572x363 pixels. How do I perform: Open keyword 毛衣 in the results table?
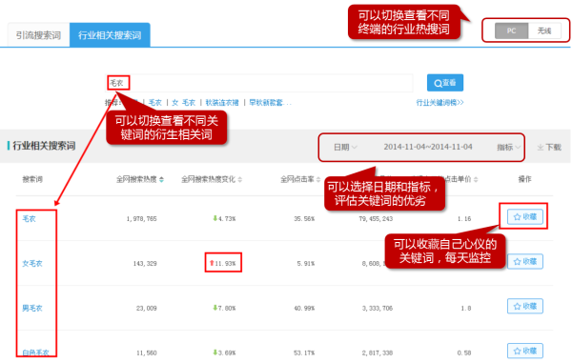tap(29, 219)
